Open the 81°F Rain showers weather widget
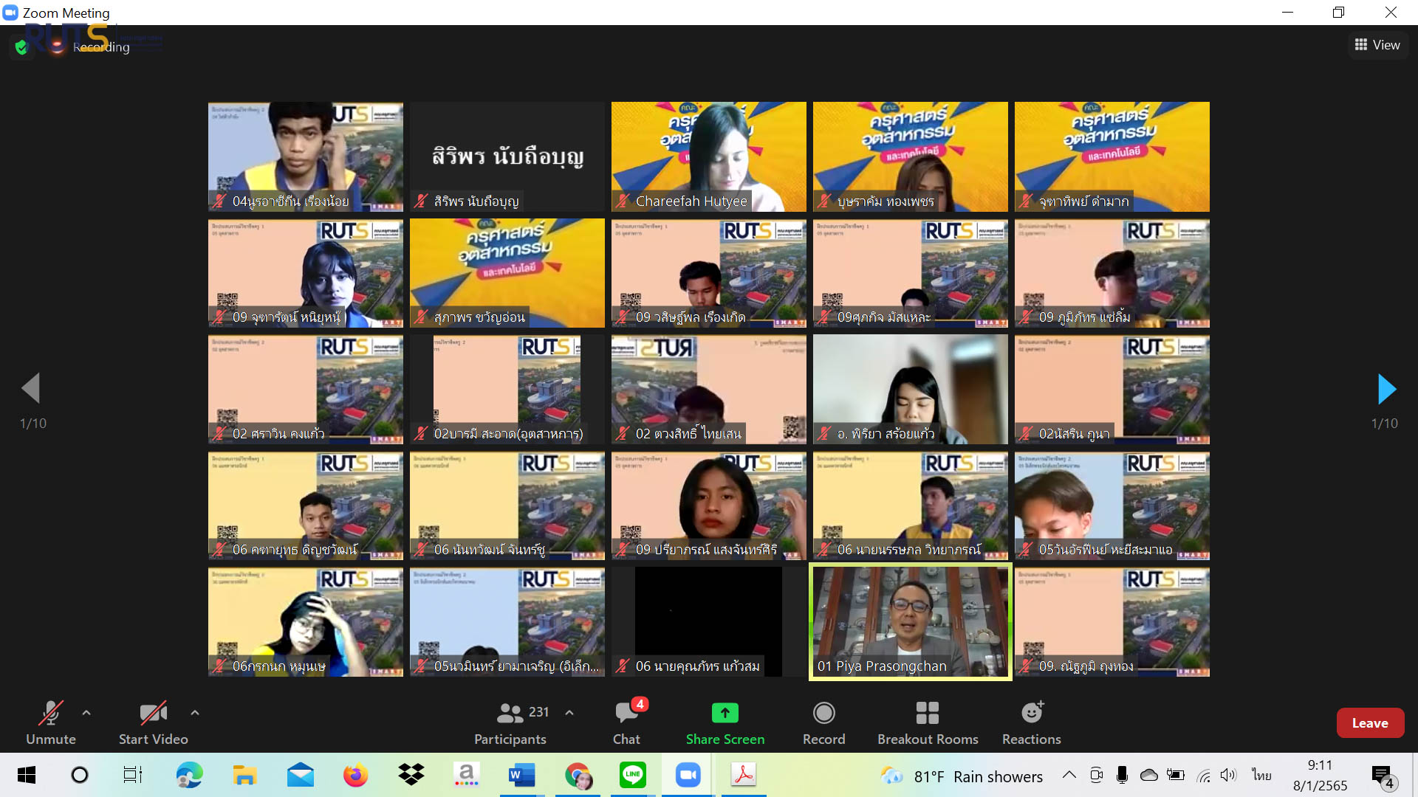The width and height of the screenshot is (1418, 797). click(x=962, y=776)
